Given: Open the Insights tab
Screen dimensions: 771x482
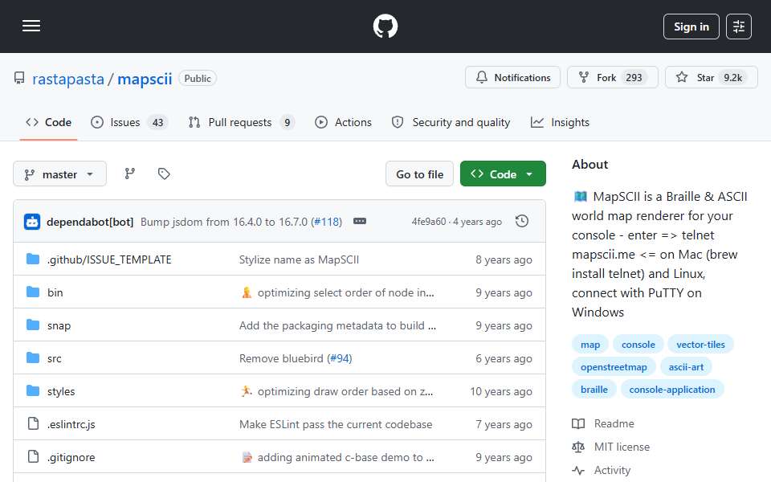Looking at the screenshot, I should point(560,122).
